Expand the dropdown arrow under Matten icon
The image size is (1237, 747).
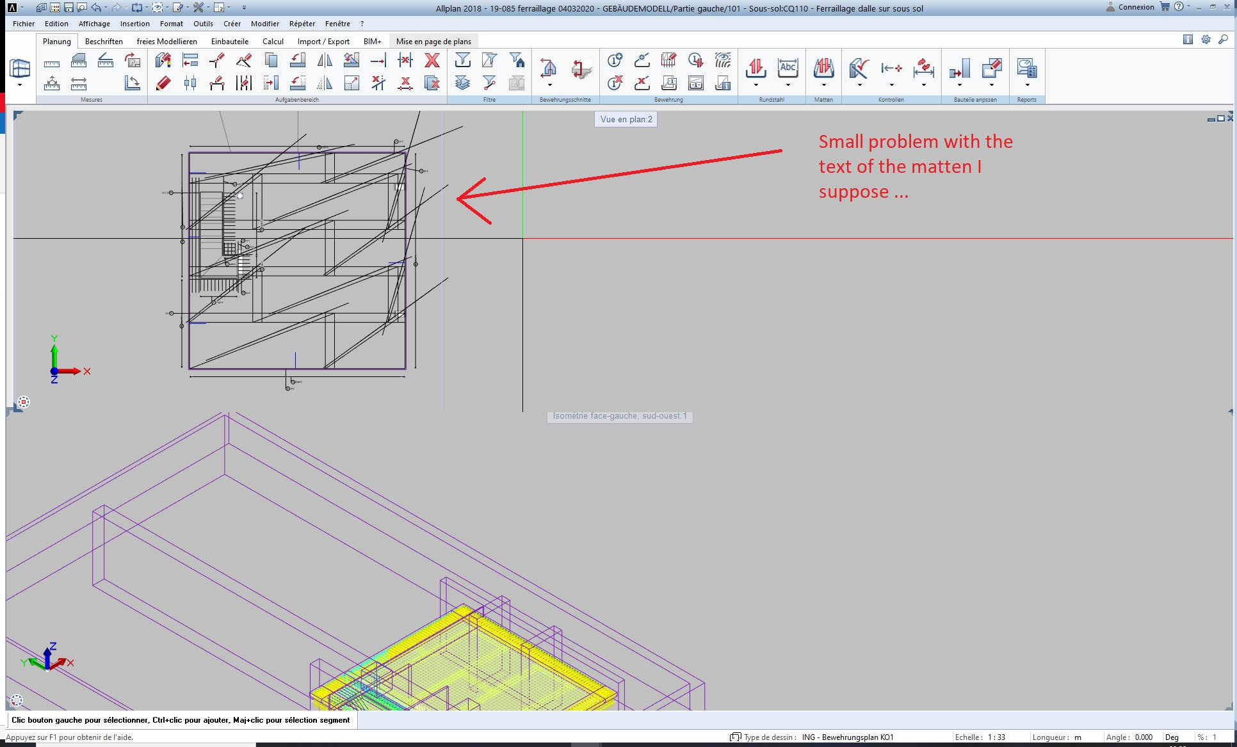823,85
